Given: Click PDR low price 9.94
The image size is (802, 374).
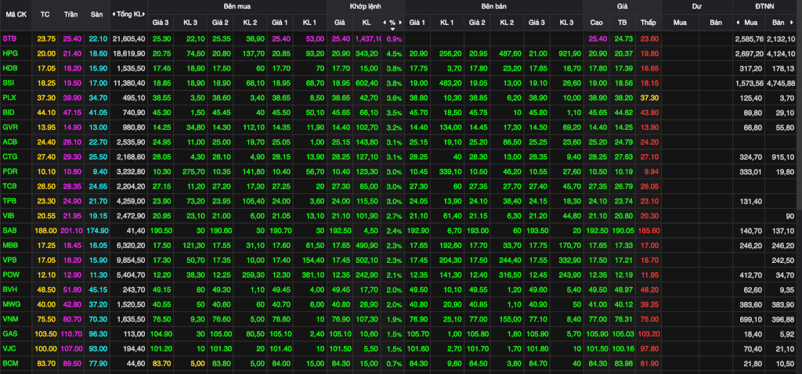Looking at the screenshot, I should [x=651, y=171].
